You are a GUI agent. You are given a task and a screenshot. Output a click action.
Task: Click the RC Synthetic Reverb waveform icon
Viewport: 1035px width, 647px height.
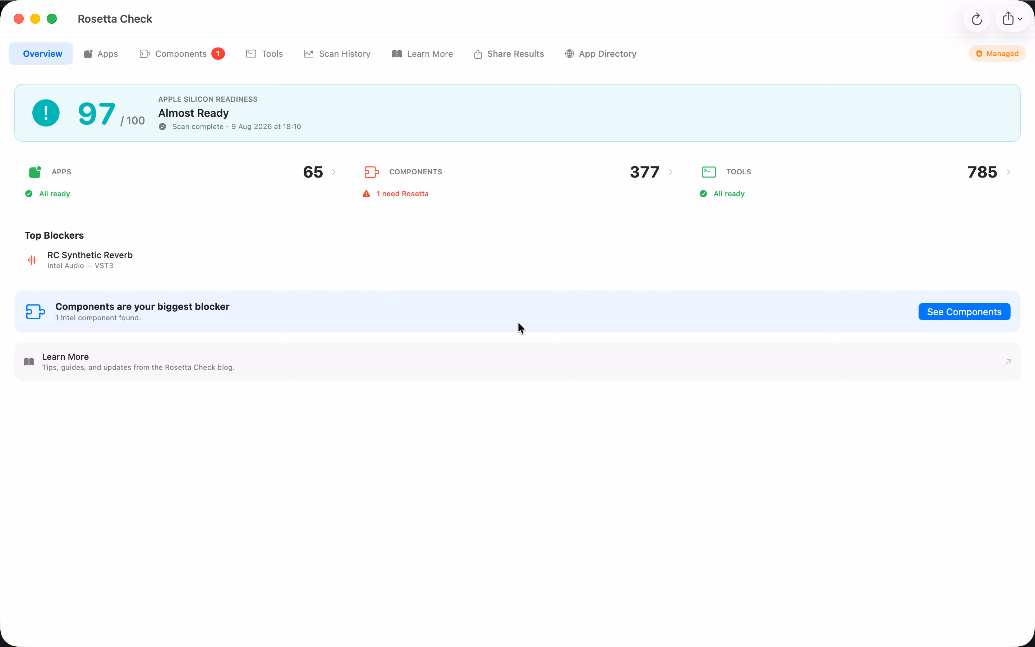tap(32, 260)
